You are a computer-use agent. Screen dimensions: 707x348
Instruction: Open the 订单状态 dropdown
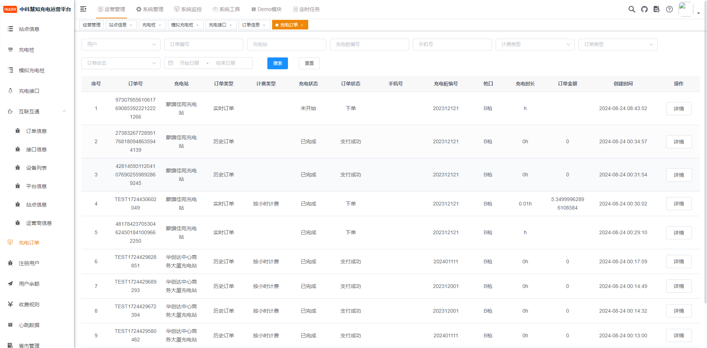[x=121, y=63]
